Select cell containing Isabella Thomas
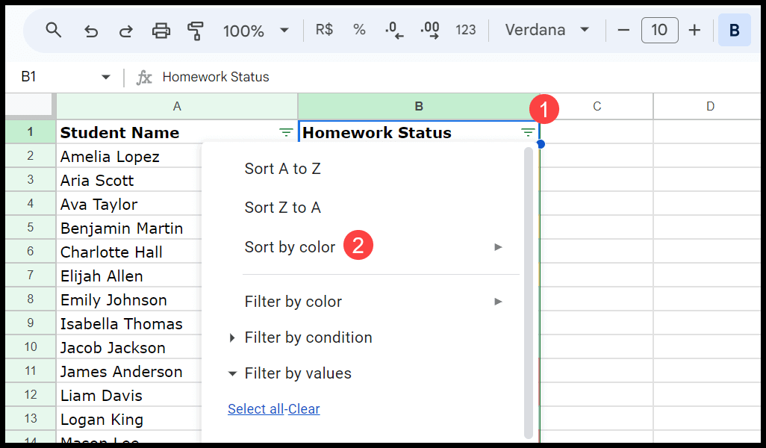 [129, 324]
